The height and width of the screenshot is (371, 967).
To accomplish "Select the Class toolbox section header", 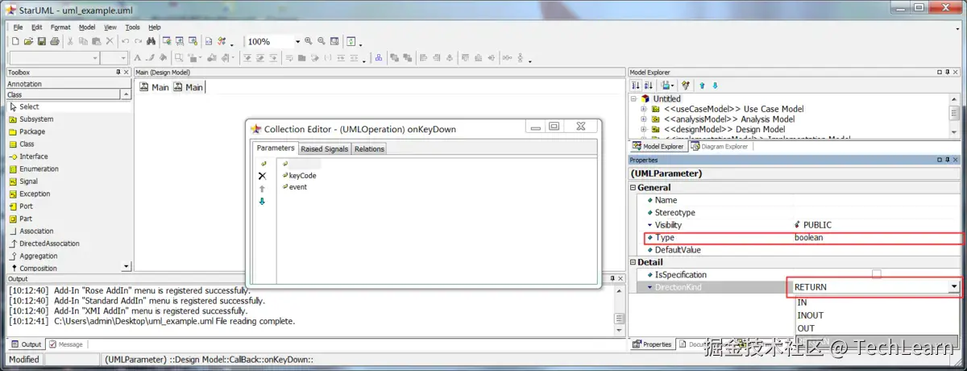I will click(x=64, y=94).
